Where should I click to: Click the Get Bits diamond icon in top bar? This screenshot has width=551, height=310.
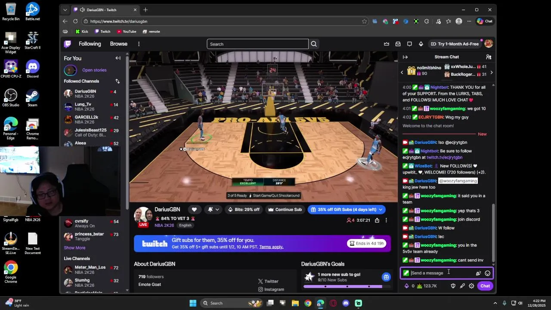(421, 44)
